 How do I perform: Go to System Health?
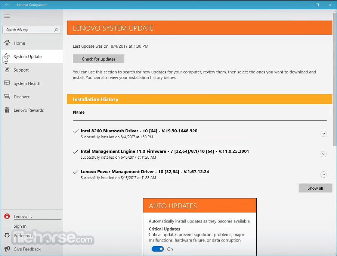click(32, 83)
